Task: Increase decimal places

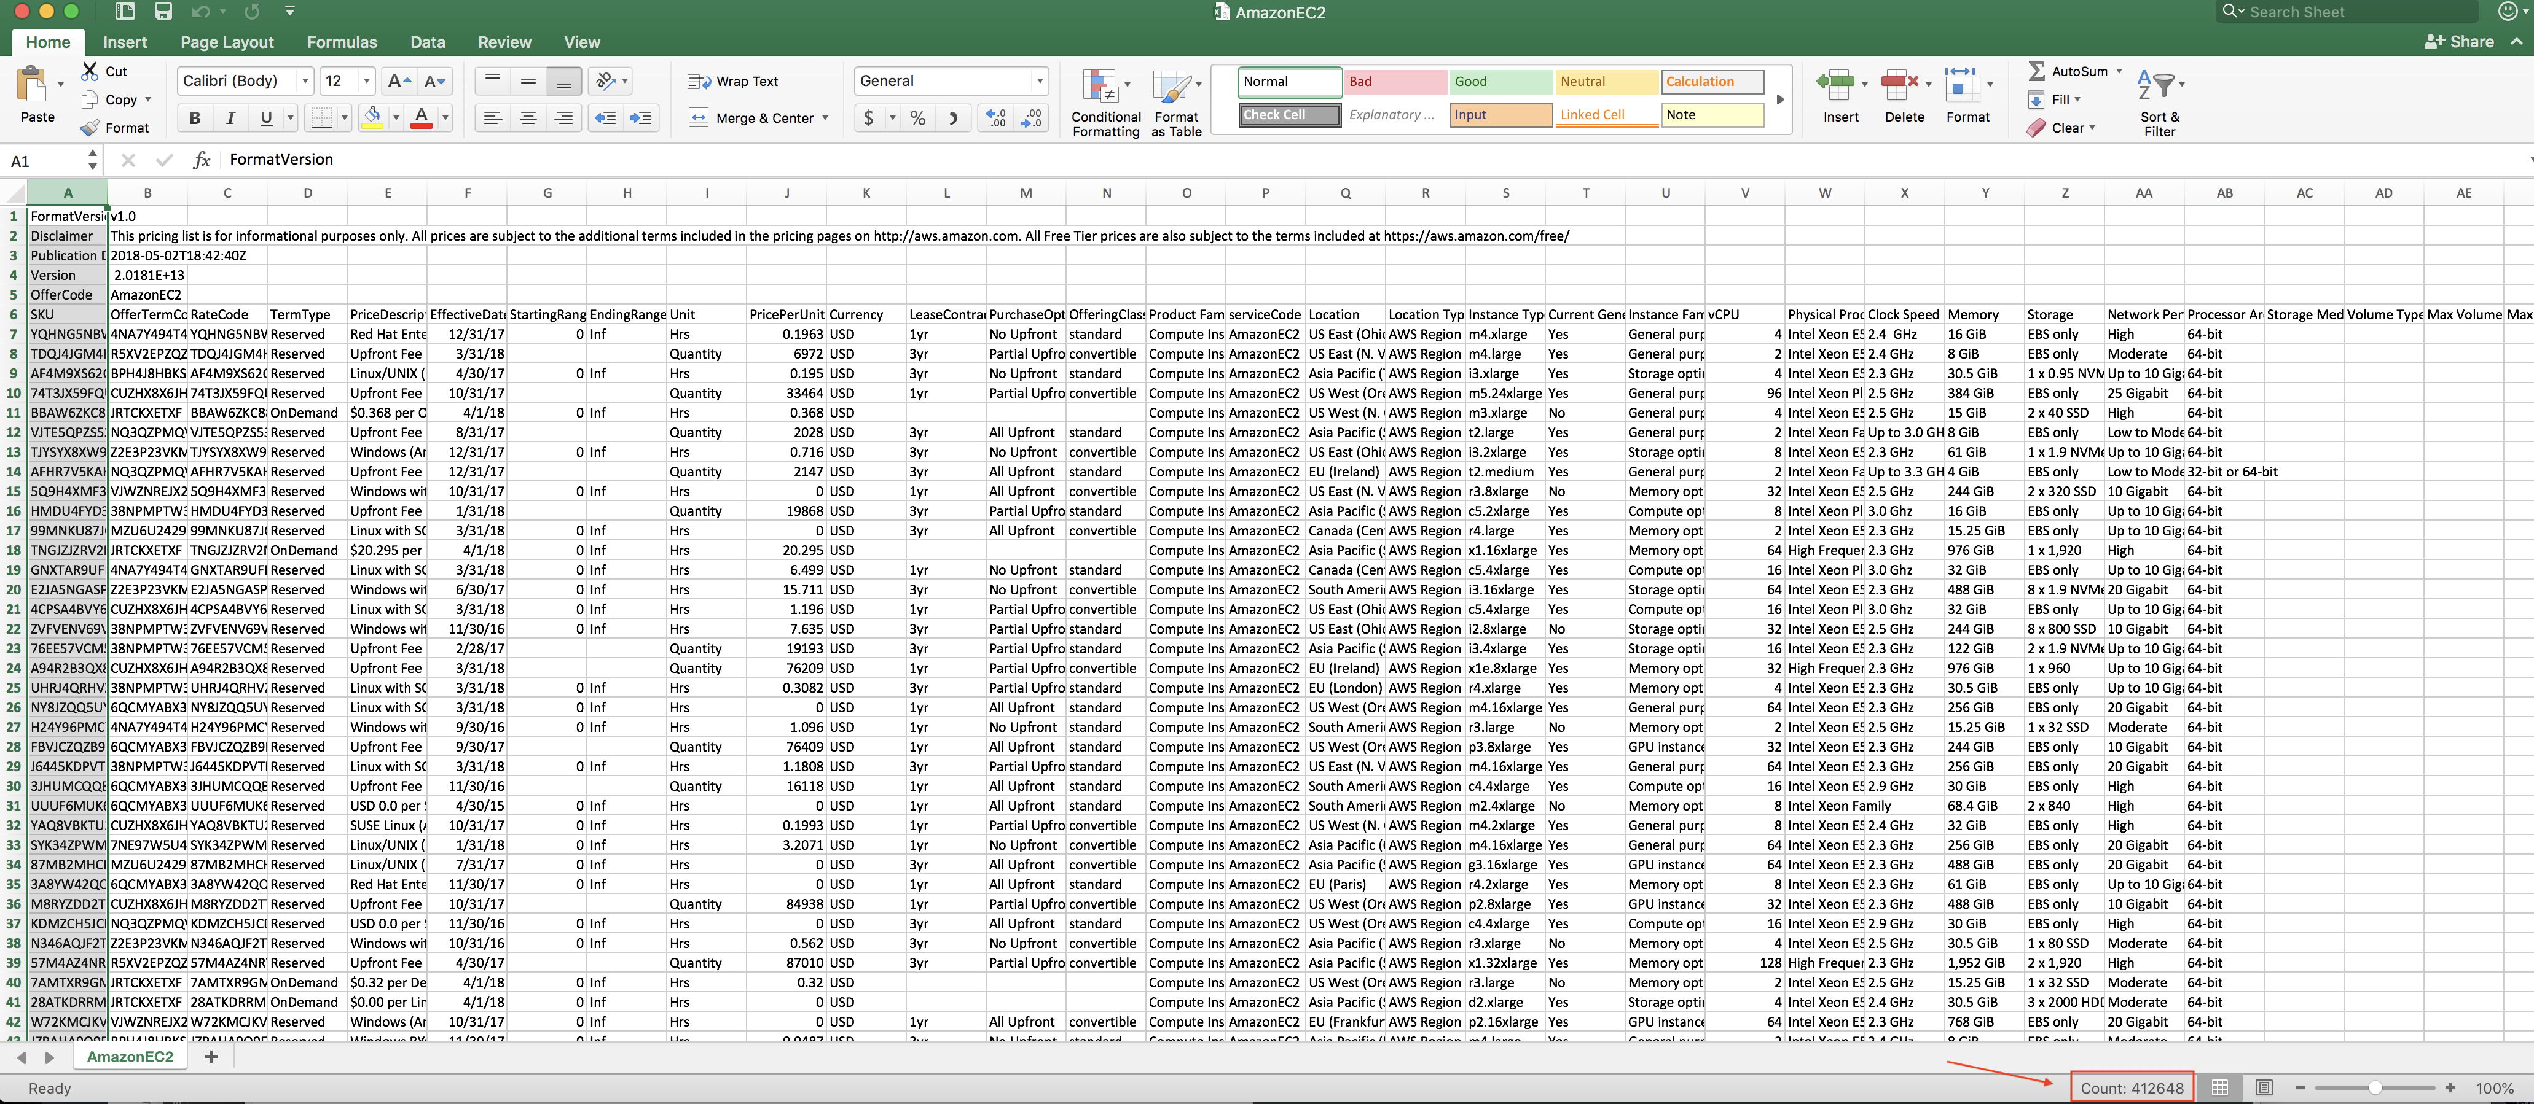Action: [x=997, y=118]
